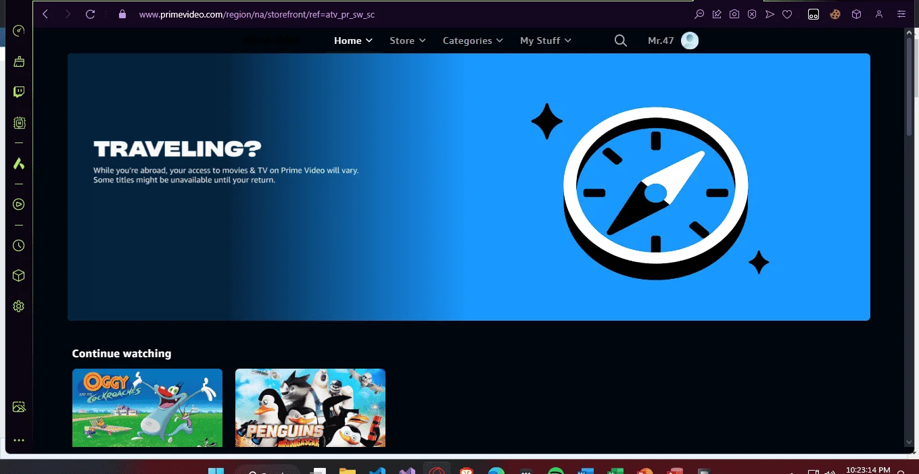Open the chip-shaped AI icon in sidebar
This screenshot has height=474, width=919.
click(x=19, y=123)
